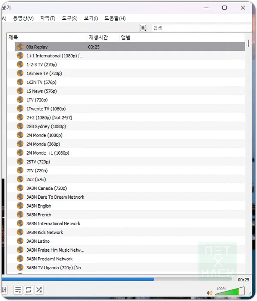The height and width of the screenshot is (301, 257).
Task: Click globe icon beside 2STV (720p)
Action: pyautogui.click(x=20, y=161)
